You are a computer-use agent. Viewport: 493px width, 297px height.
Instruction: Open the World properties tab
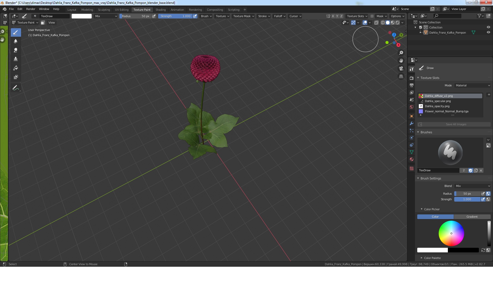(412, 107)
